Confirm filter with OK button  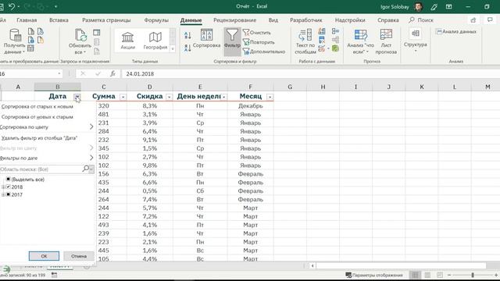[x=44, y=256]
